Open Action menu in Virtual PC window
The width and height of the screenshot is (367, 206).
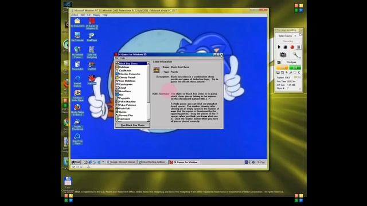[x=75, y=15]
